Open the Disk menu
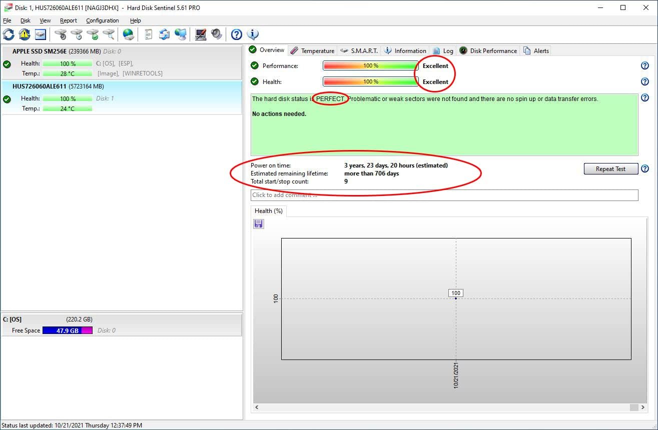 26,20
